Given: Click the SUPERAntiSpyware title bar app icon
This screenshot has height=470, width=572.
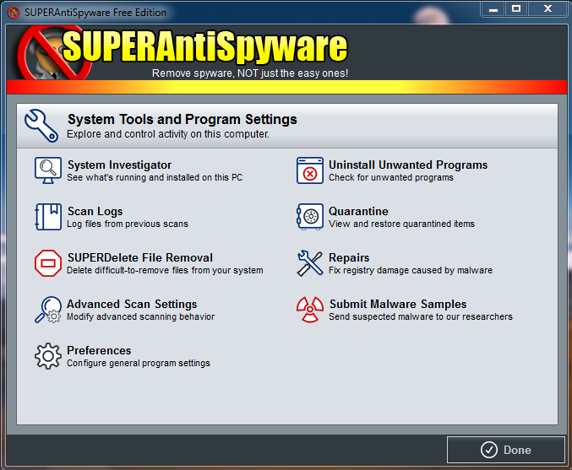Looking at the screenshot, I should [14, 13].
